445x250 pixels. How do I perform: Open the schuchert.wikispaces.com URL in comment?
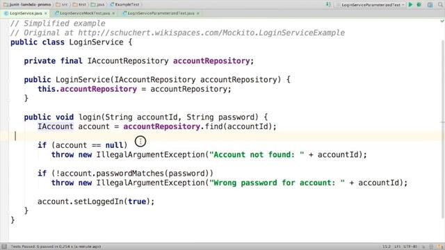coord(211,33)
